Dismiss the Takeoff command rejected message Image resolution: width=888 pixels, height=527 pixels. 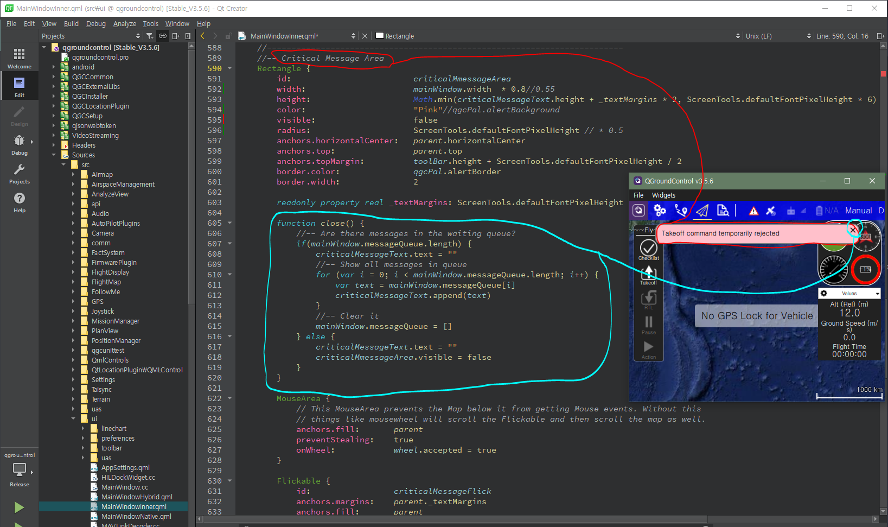coord(853,230)
